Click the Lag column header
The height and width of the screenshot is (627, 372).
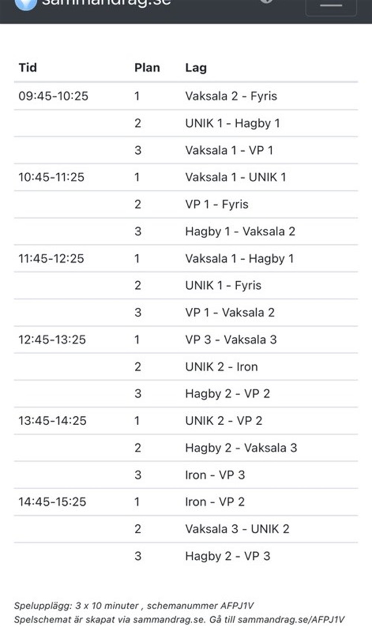point(196,68)
